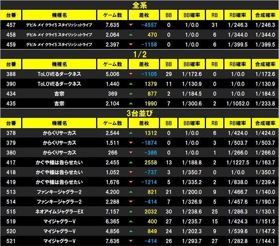Viewport: 279px width, 246px height.
Task: Select RB rate 1/539.6
Action: tap(238, 231)
